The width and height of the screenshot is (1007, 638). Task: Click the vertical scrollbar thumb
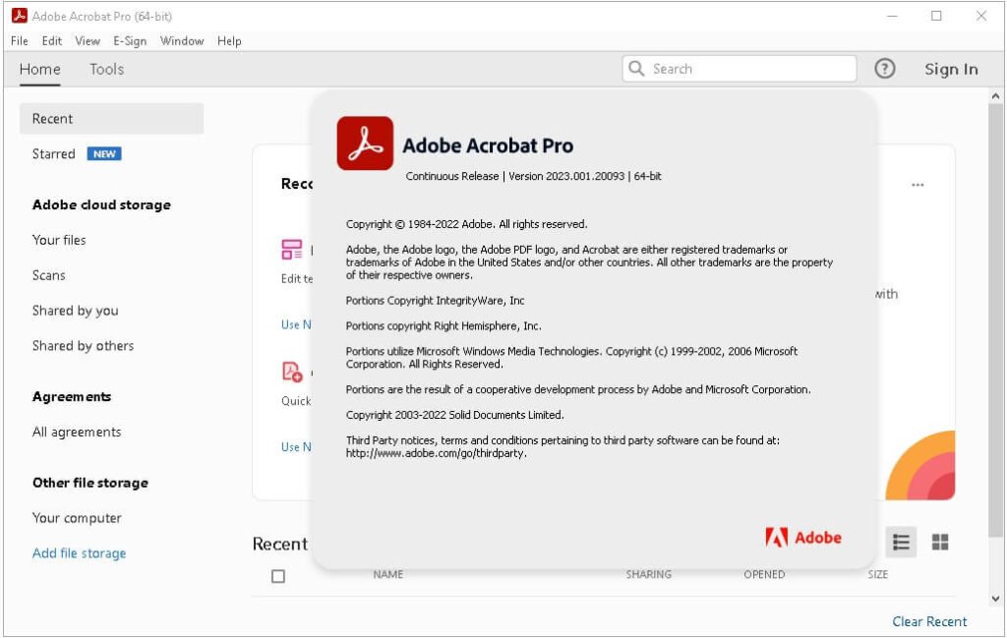pos(995,319)
